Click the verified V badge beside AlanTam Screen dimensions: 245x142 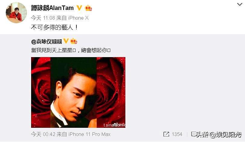click(x=79, y=8)
